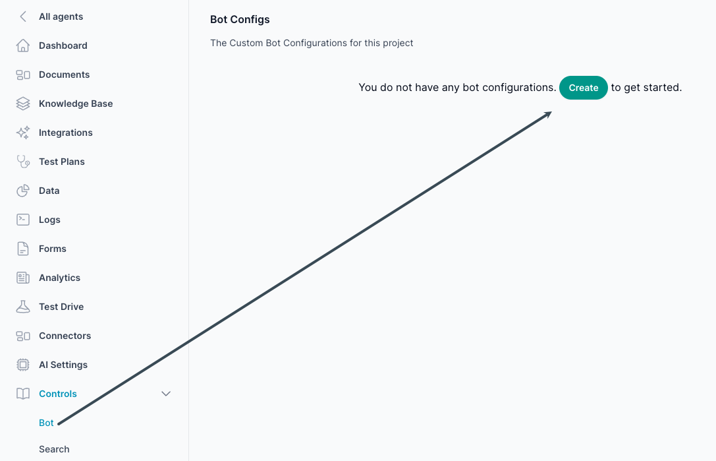Open the Controls menu item
The height and width of the screenshot is (461, 716).
(x=57, y=394)
